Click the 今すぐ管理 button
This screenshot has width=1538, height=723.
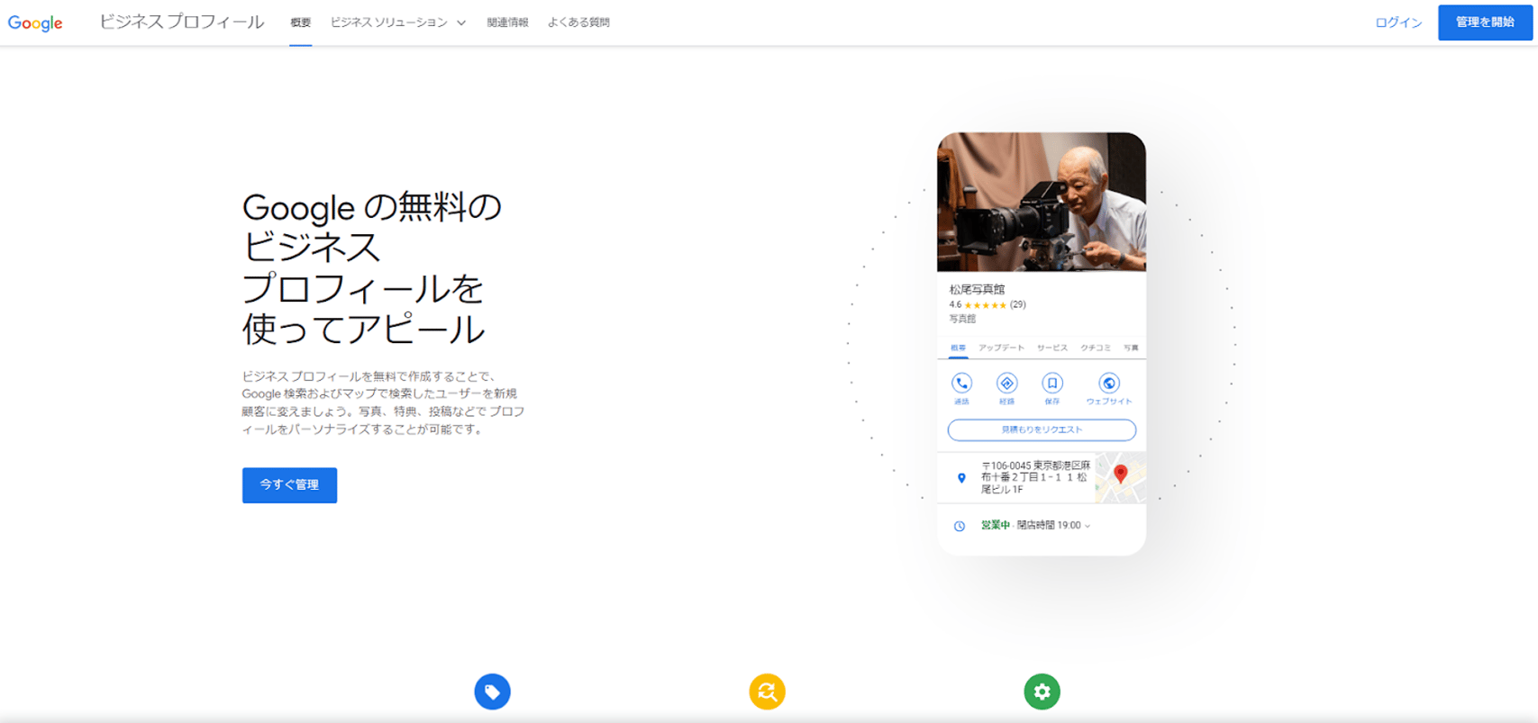(x=289, y=484)
